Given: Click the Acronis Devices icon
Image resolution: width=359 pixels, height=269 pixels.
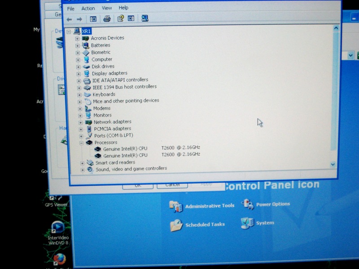Looking at the screenshot, I should pyautogui.click(x=85, y=38).
